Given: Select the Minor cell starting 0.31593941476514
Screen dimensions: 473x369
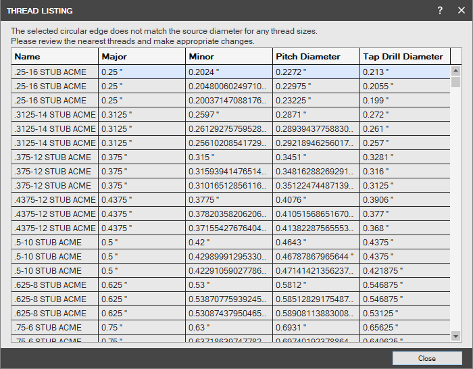Looking at the screenshot, I should 229,172.
